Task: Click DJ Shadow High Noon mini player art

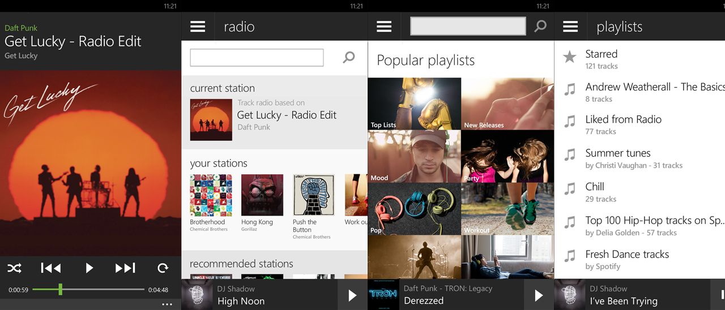Action: [x=197, y=294]
